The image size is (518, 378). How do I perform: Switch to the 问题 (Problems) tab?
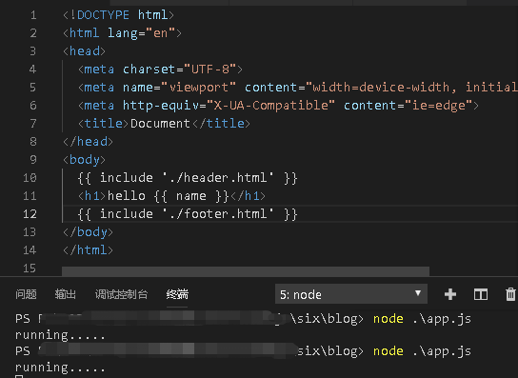[x=26, y=294]
